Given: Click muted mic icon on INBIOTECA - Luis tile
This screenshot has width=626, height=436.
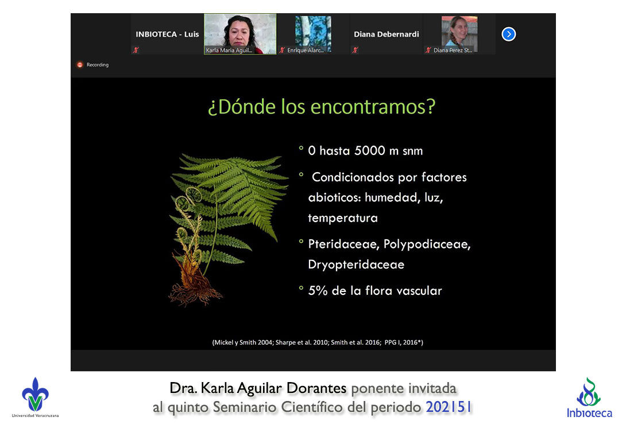Looking at the screenshot, I should (136, 50).
